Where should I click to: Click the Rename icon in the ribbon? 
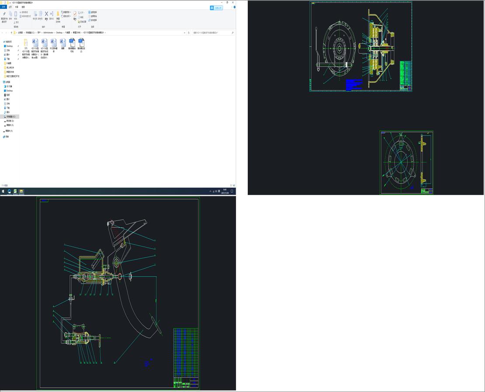point(52,14)
